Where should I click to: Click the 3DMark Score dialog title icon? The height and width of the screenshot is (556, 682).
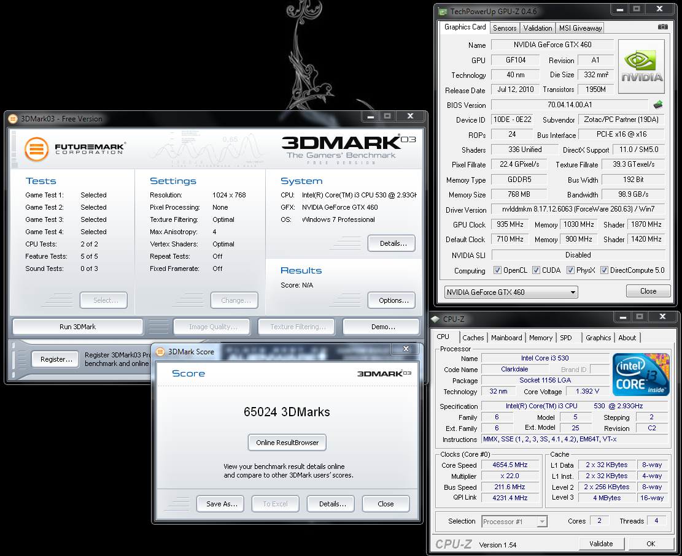160,352
